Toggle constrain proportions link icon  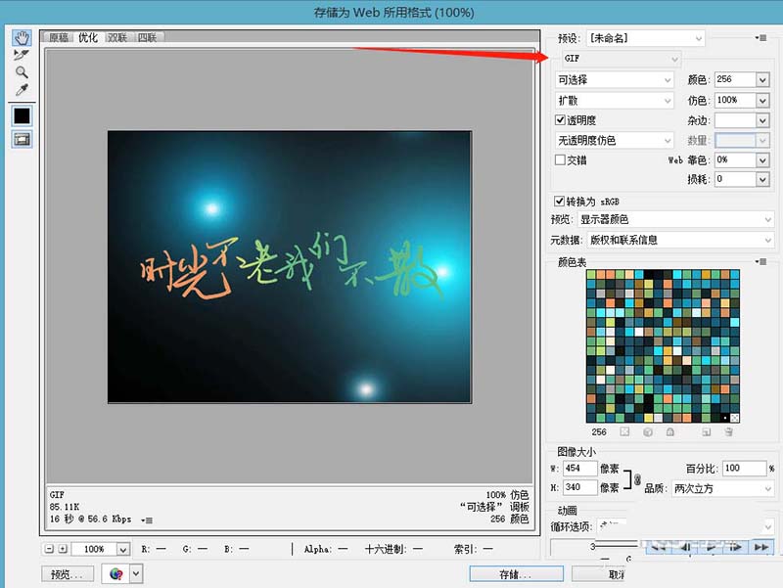click(x=637, y=479)
